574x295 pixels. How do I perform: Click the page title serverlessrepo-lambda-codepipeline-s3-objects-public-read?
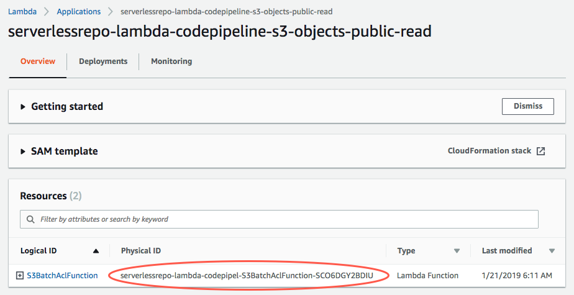click(x=220, y=32)
